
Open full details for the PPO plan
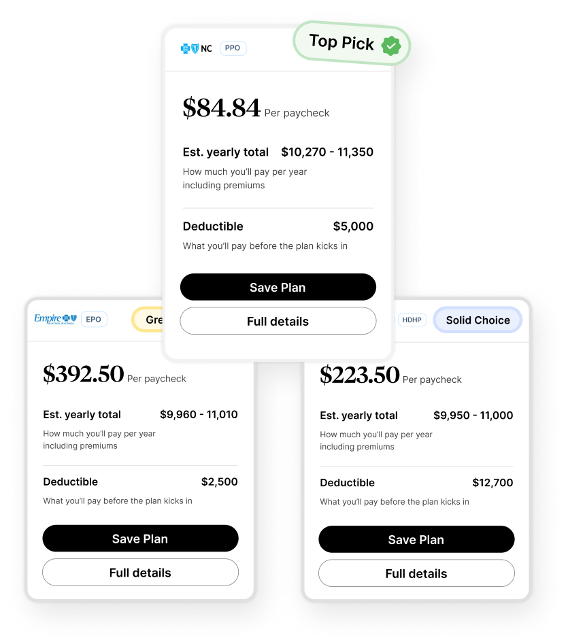click(278, 321)
